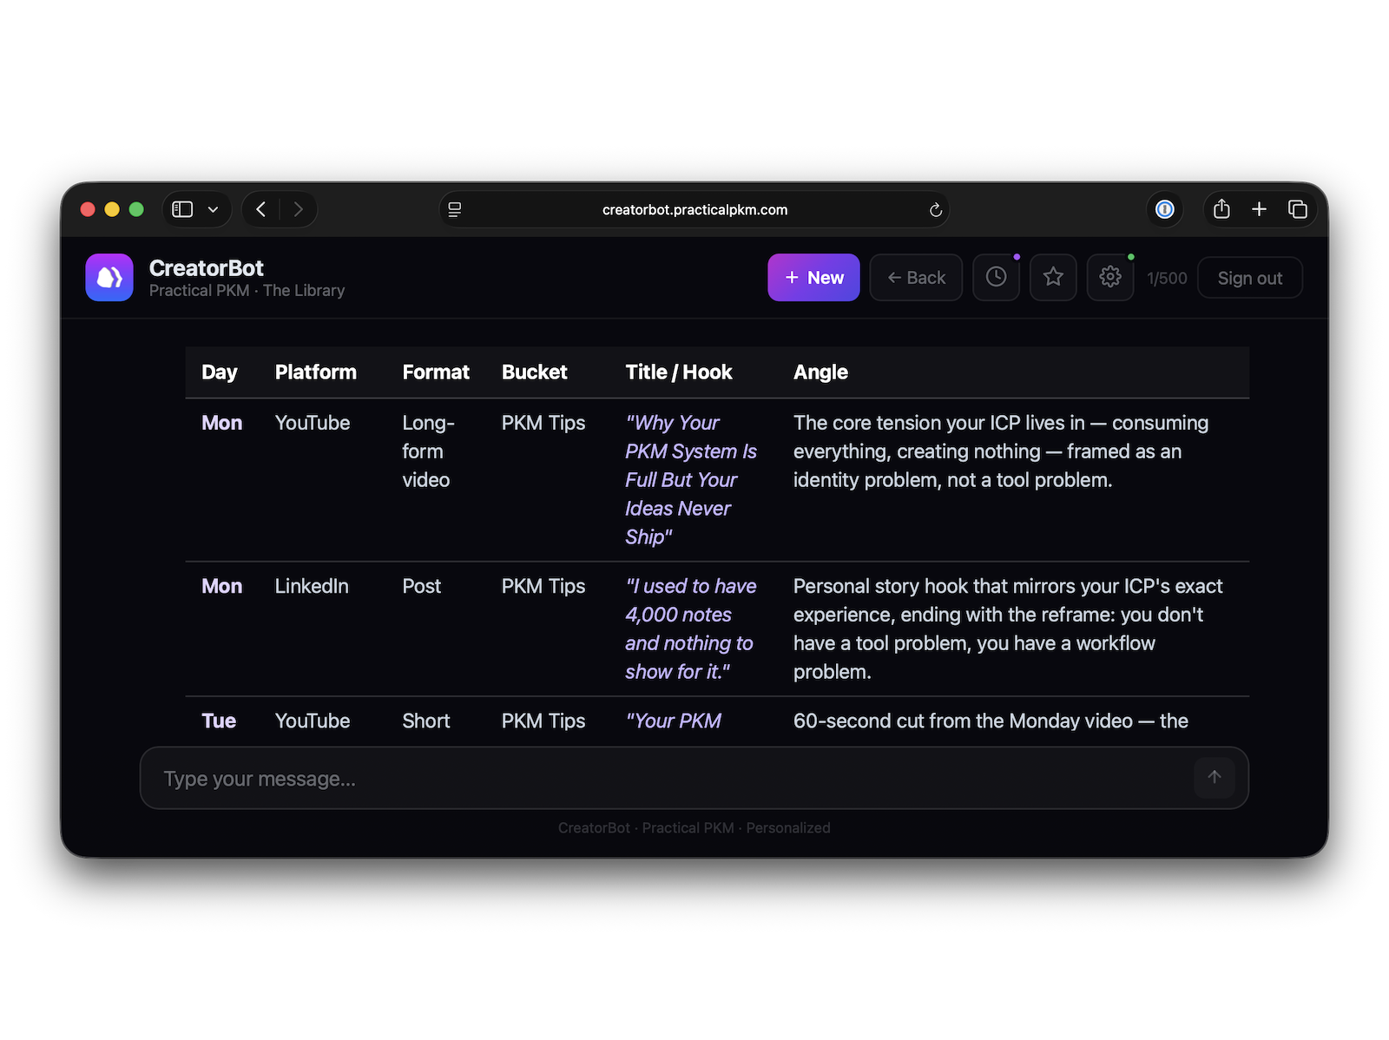
Task: Click YouTube in the Short row
Action: point(313,721)
